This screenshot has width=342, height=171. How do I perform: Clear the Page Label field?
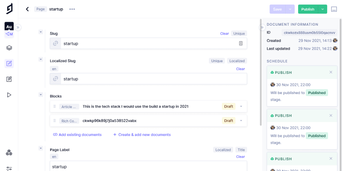tap(240, 157)
